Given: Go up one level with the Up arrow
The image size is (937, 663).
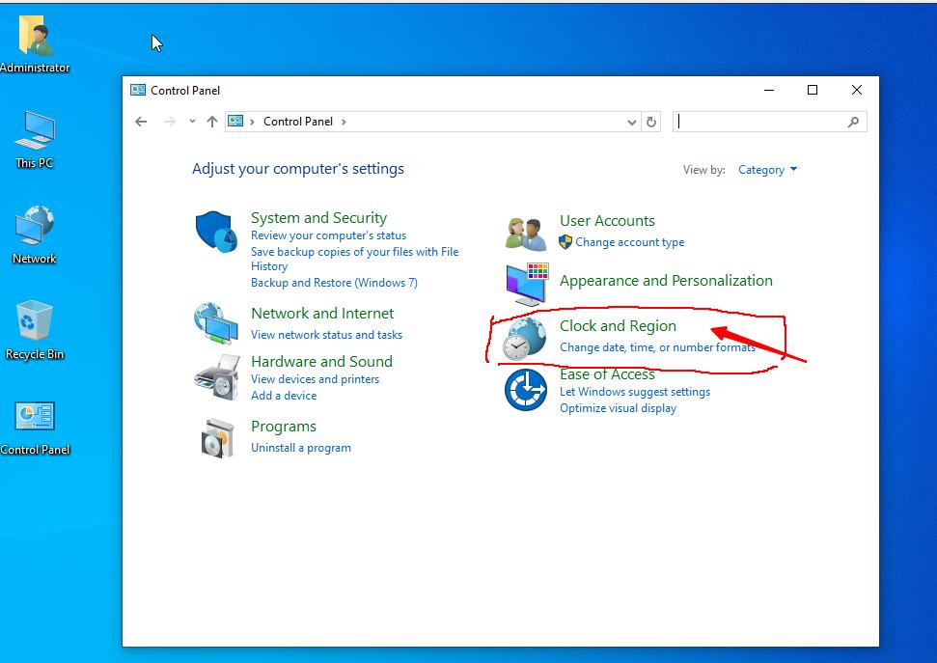Looking at the screenshot, I should click(211, 122).
